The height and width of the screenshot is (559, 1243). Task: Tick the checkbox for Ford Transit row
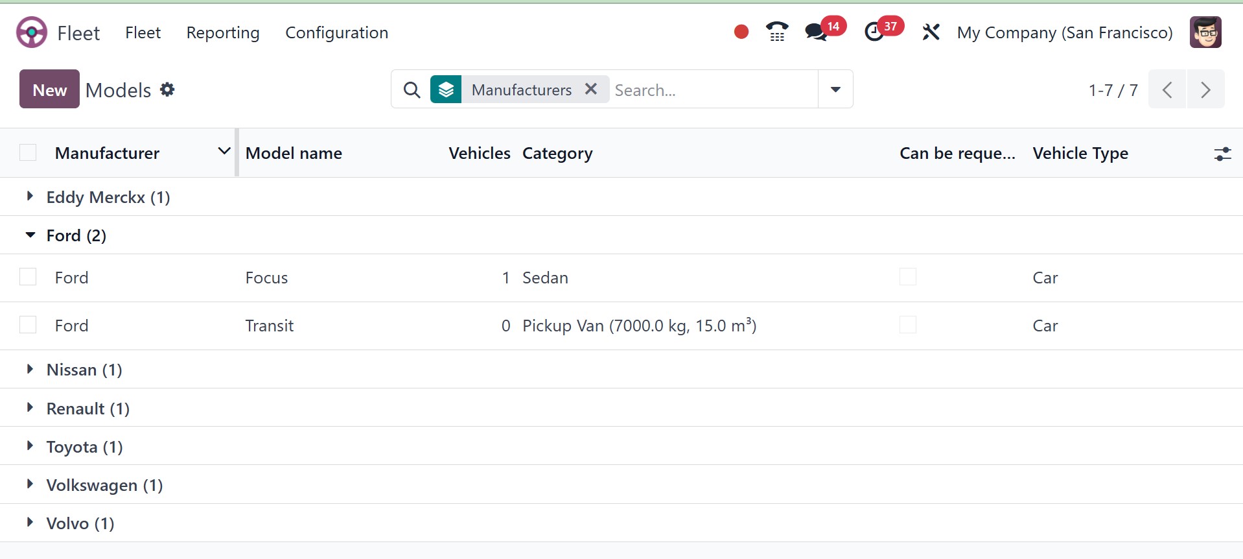[x=28, y=325]
